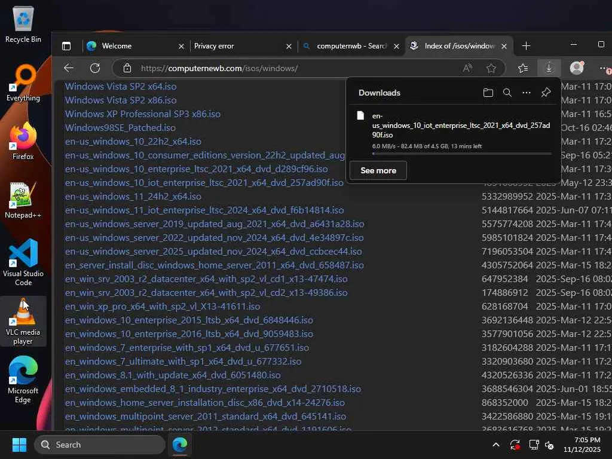The width and height of the screenshot is (612, 459).
Task: Switch to the computernwb Search tab
Action: [x=347, y=46]
